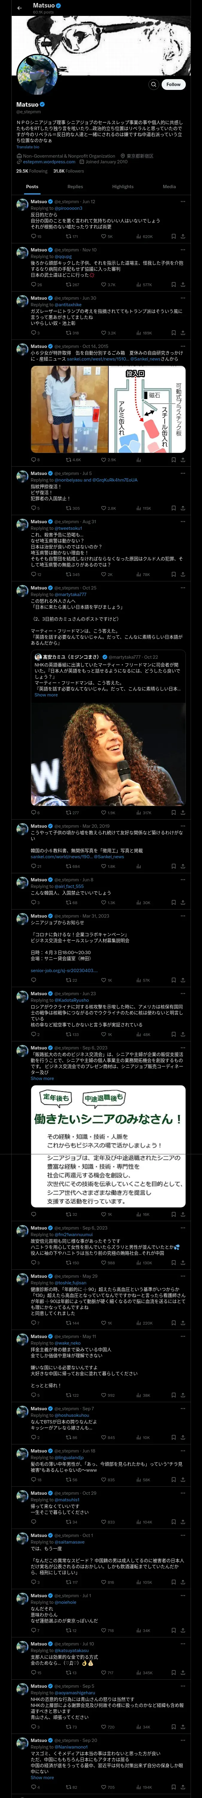
Task: Open the schoolgirl recycling bin photo
Action: tap(70, 409)
